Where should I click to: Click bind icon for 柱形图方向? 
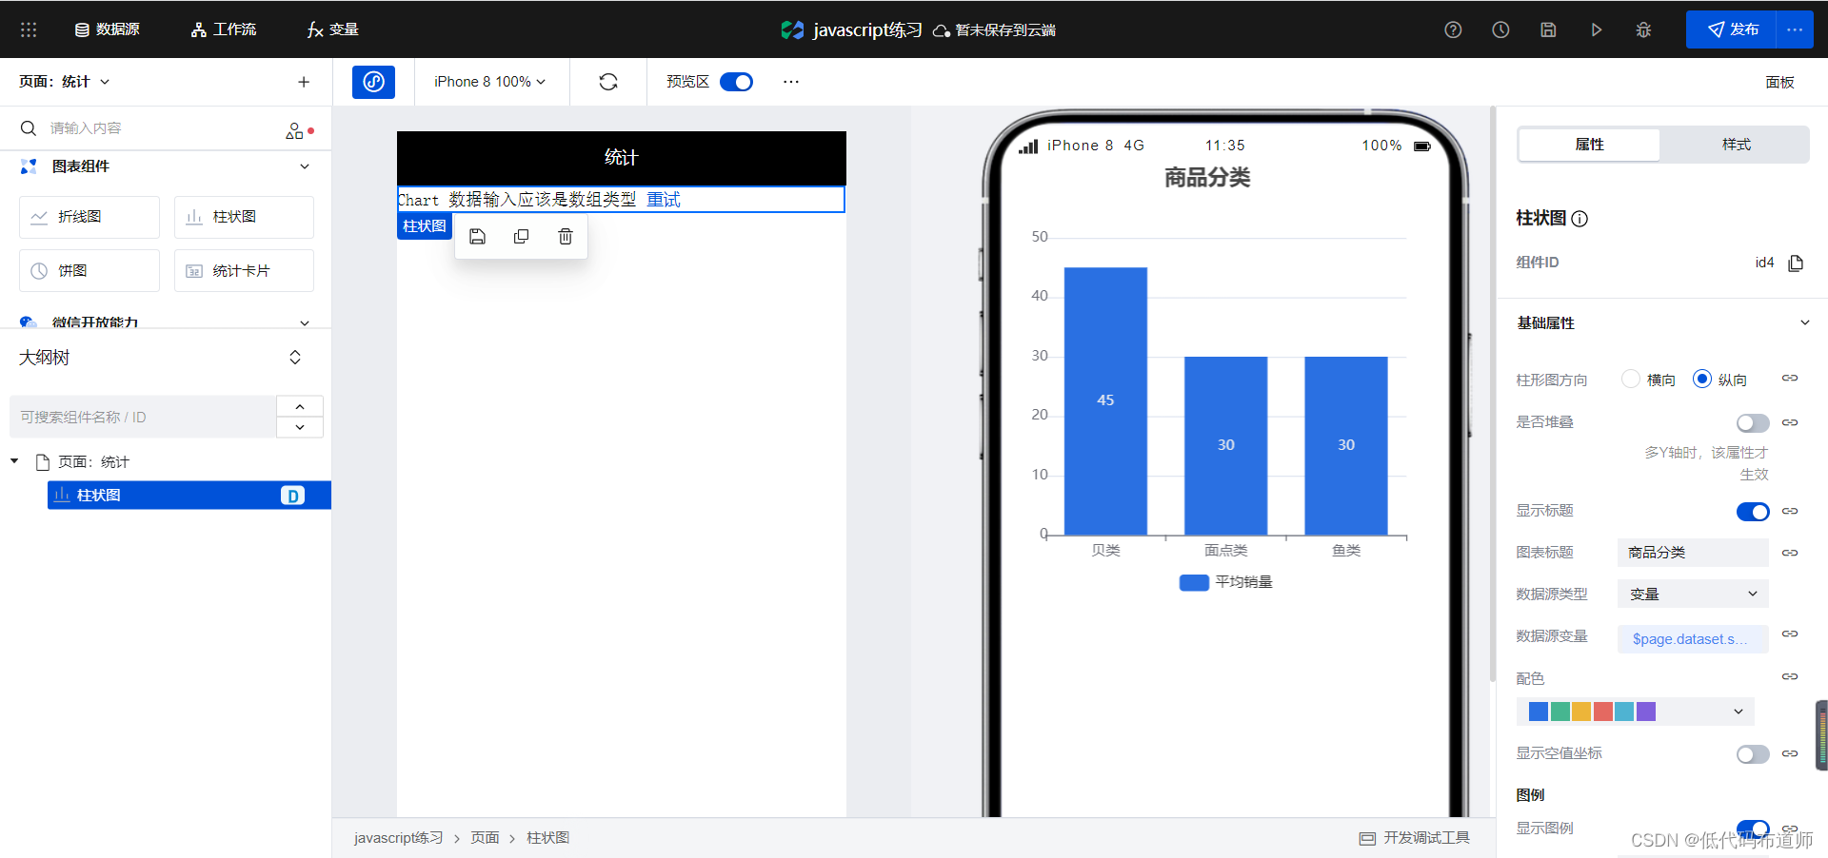click(1790, 379)
